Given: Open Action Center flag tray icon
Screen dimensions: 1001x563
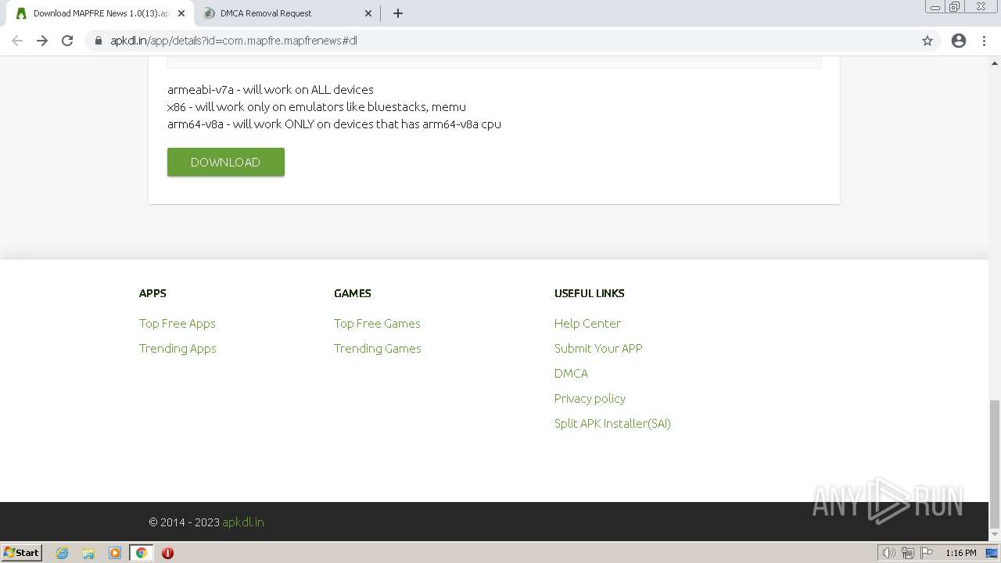Looking at the screenshot, I should pos(927,553).
